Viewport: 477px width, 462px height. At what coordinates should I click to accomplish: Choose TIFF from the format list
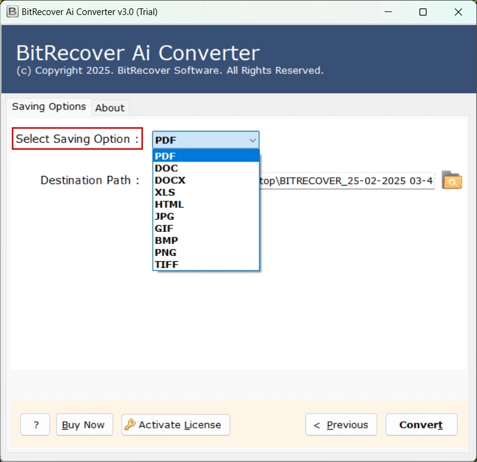pos(206,264)
